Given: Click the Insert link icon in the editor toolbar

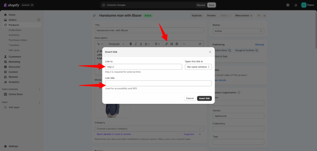Looking at the screenshot, I should pyautogui.click(x=167, y=44).
